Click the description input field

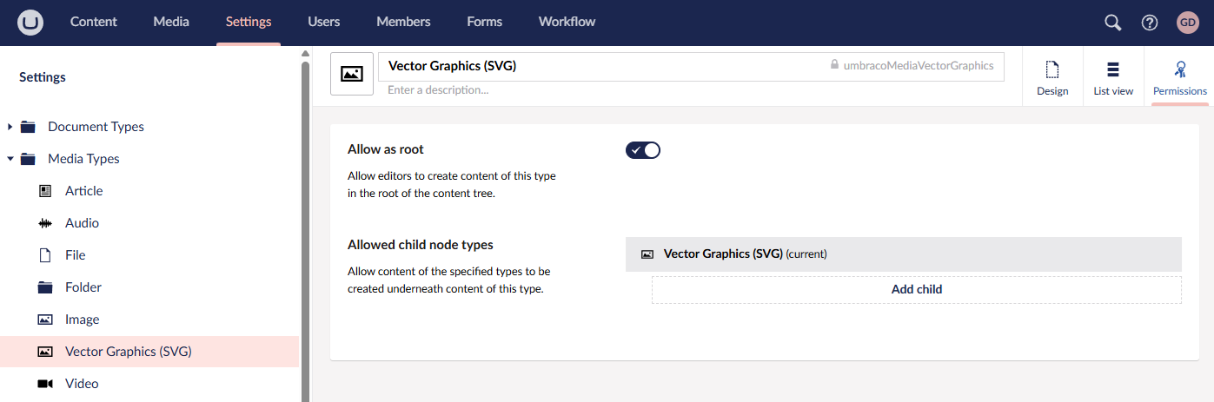691,89
